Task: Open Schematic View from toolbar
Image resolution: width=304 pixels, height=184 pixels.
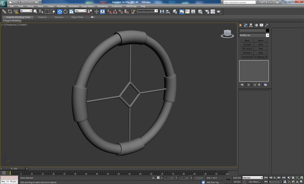Action: 193,11
